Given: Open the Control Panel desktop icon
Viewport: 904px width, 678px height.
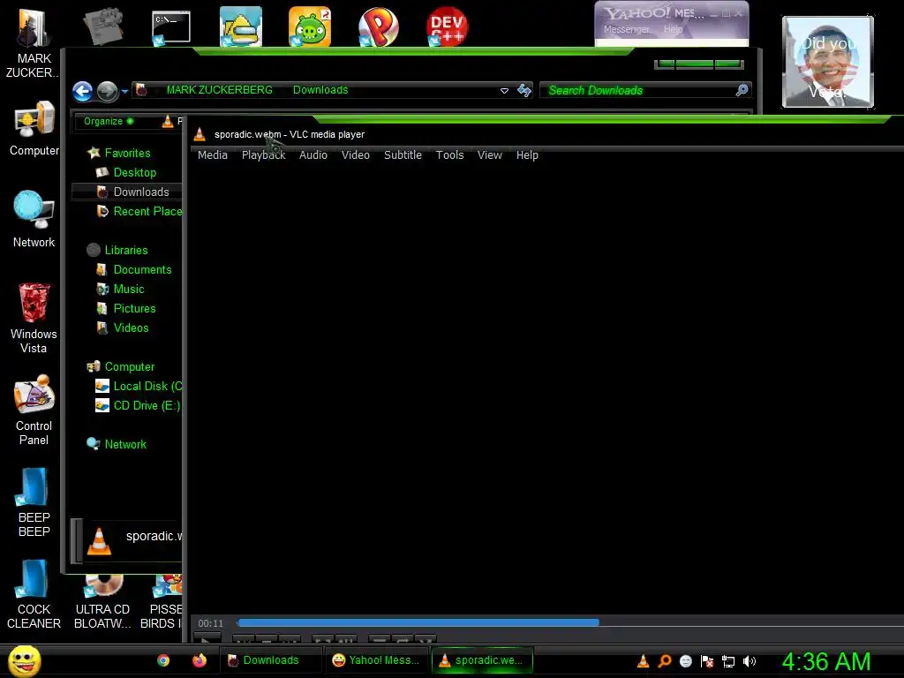Looking at the screenshot, I should point(34,395).
